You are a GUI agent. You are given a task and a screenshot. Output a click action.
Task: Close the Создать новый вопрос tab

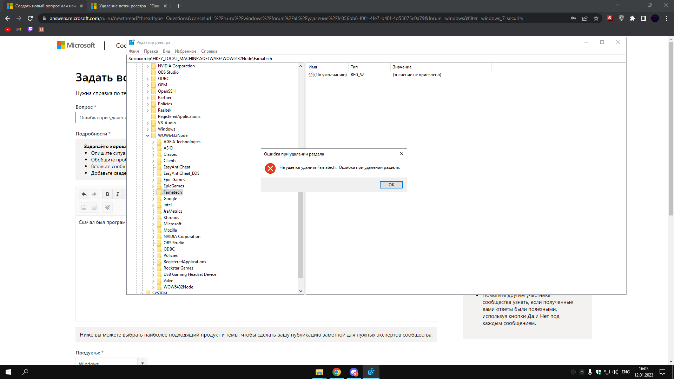(81, 6)
